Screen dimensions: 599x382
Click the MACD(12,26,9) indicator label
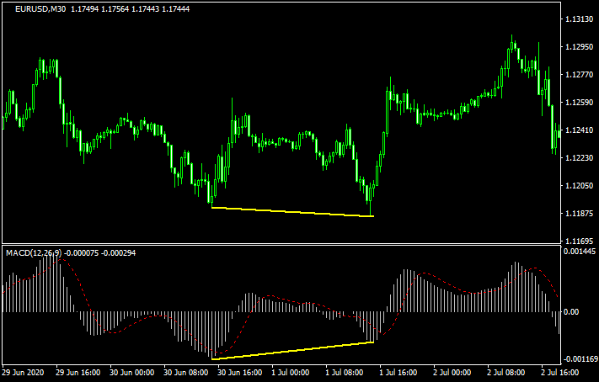point(34,252)
